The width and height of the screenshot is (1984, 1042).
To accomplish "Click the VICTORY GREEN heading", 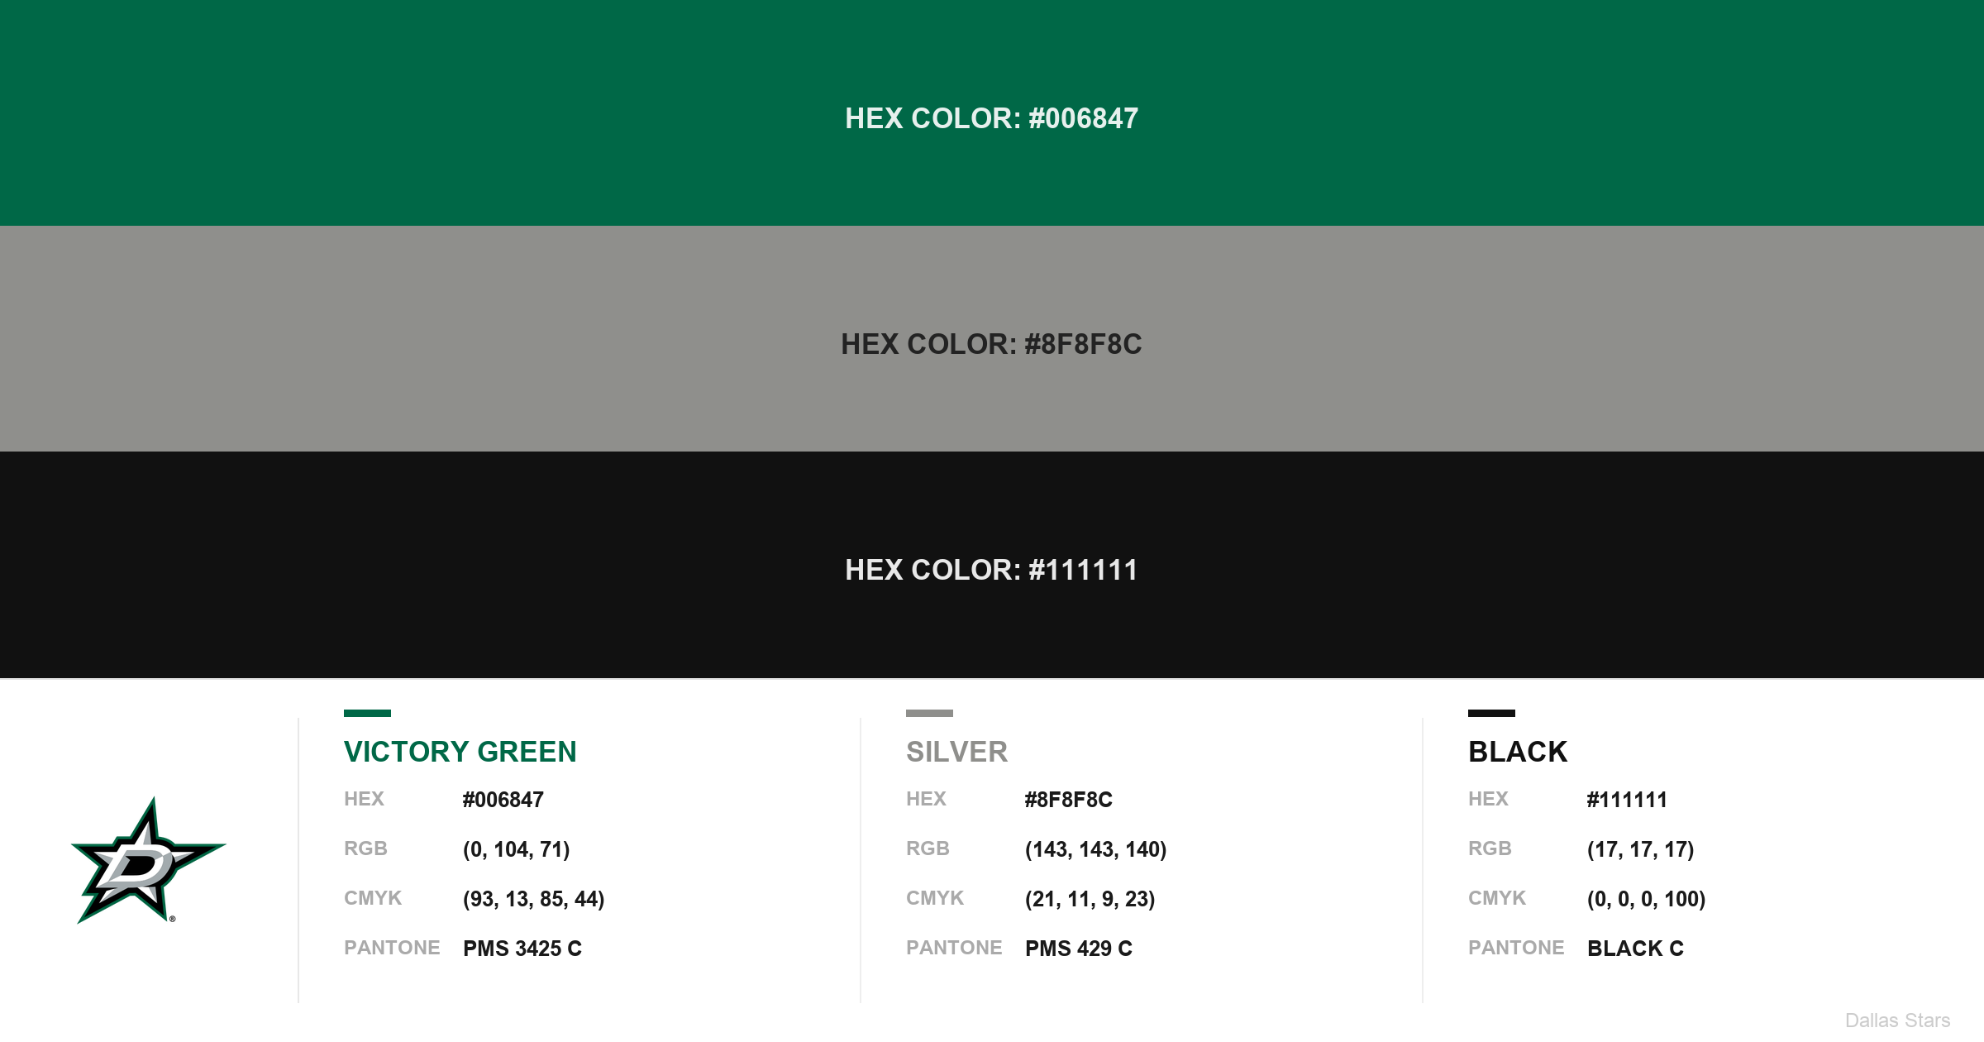I will pos(460,752).
